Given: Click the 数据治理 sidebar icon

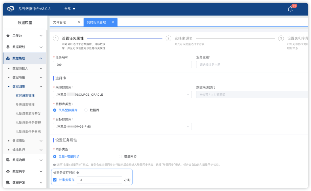Looking at the screenshot, I should [x=8, y=160].
